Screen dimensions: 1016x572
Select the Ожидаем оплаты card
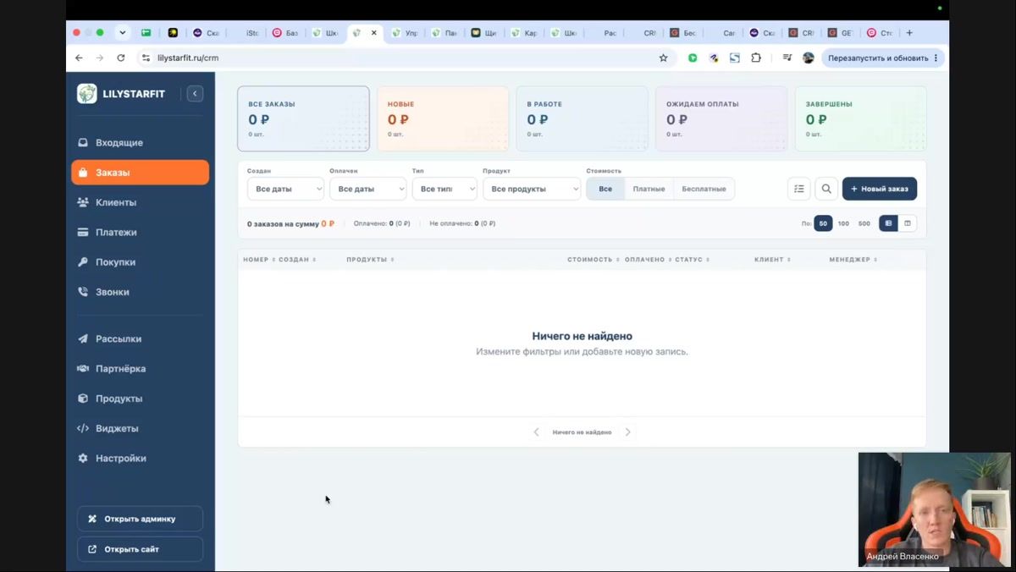coord(721,118)
